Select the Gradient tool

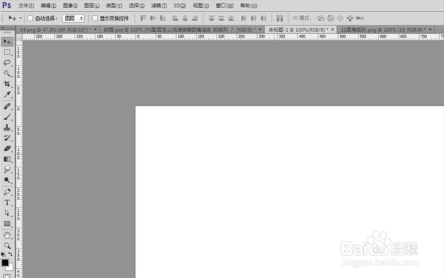(7, 159)
